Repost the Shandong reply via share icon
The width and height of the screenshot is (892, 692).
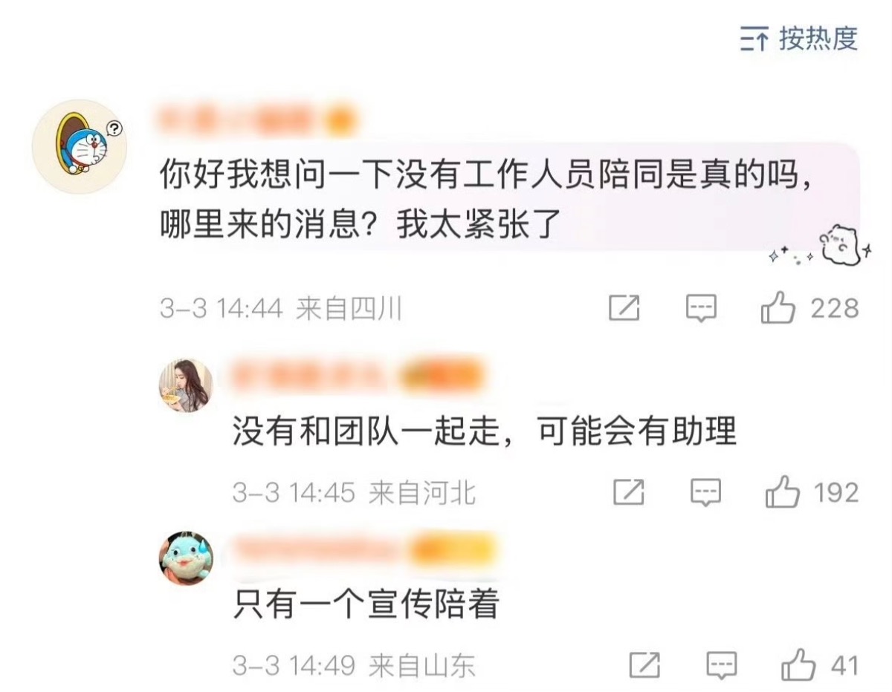pos(645,665)
